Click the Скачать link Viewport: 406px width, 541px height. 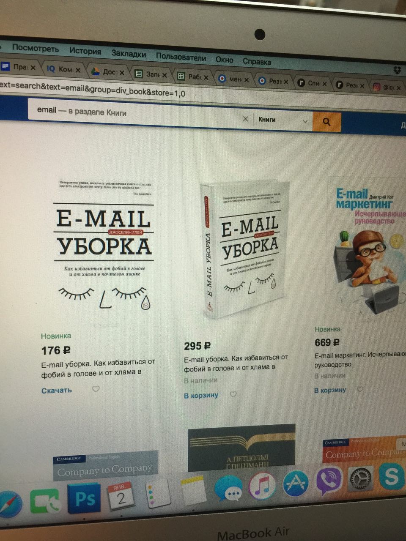pyautogui.click(x=57, y=390)
